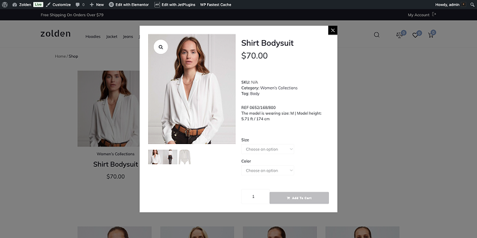Click the REF 0652/168/800 text
The width and height of the screenshot is (477, 238).
(x=259, y=108)
